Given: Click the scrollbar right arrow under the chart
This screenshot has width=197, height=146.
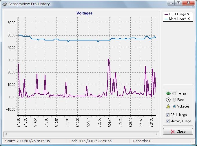Looking at the screenshot, I should click(x=157, y=134).
